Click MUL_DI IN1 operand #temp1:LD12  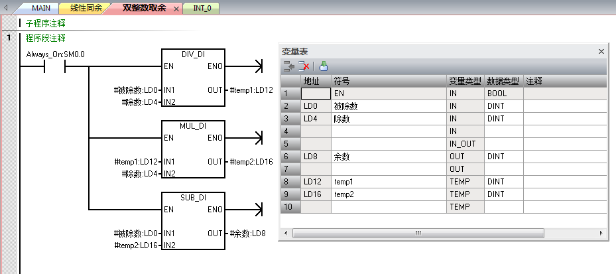137,162
